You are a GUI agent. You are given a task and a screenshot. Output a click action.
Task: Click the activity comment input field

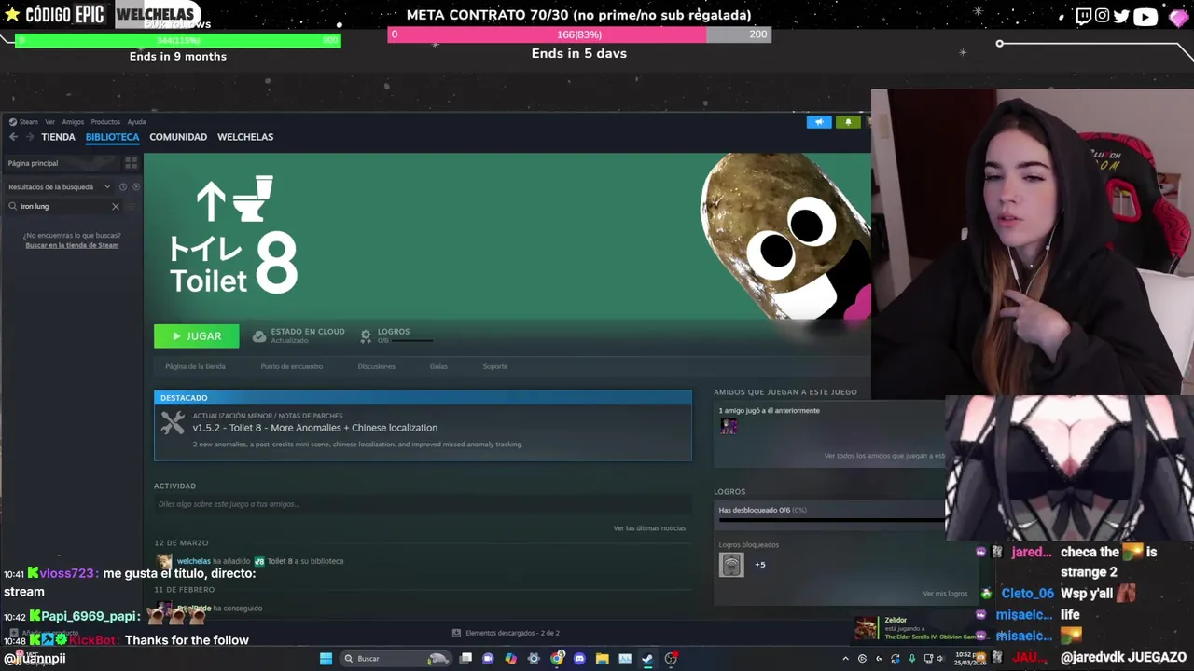click(423, 504)
